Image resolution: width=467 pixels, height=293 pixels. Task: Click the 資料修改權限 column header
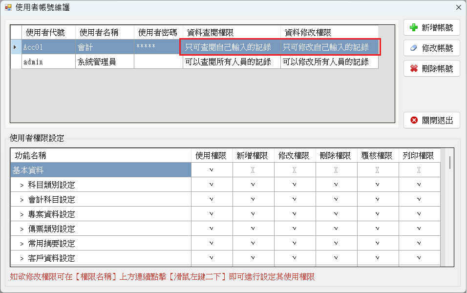(329, 32)
